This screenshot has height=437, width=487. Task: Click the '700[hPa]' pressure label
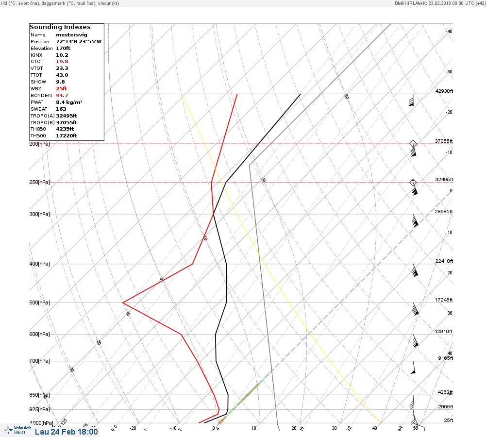(39, 361)
